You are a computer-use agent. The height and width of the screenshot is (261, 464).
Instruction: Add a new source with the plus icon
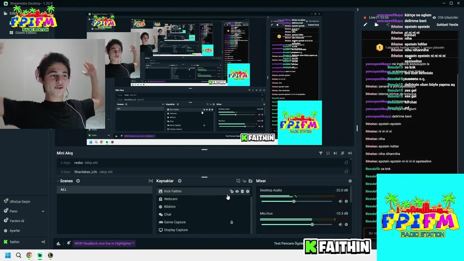click(x=179, y=181)
